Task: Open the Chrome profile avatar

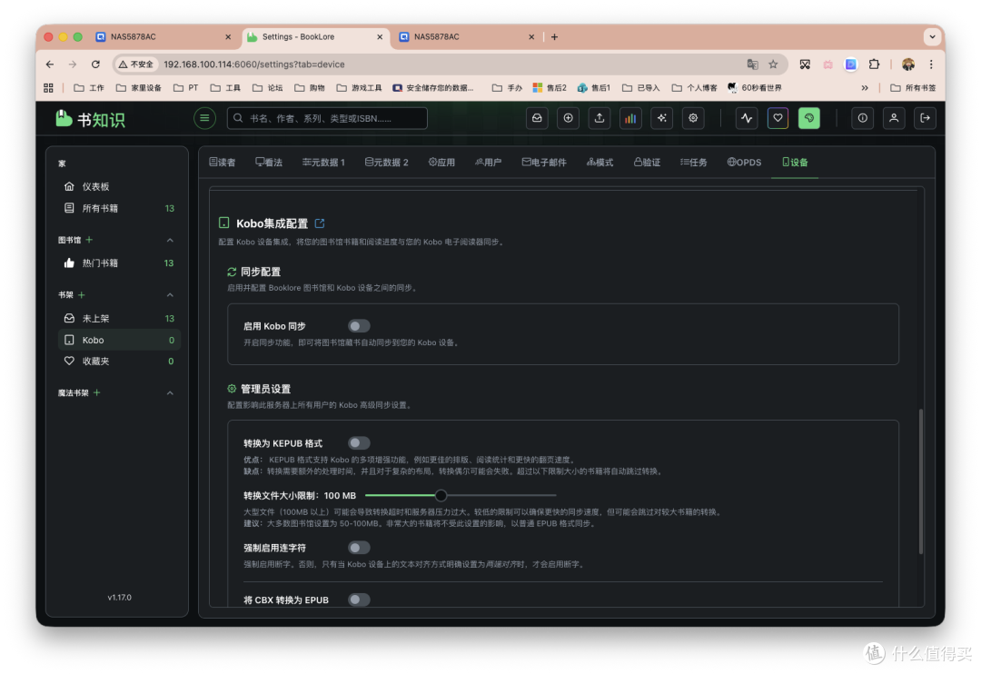Action: click(908, 64)
